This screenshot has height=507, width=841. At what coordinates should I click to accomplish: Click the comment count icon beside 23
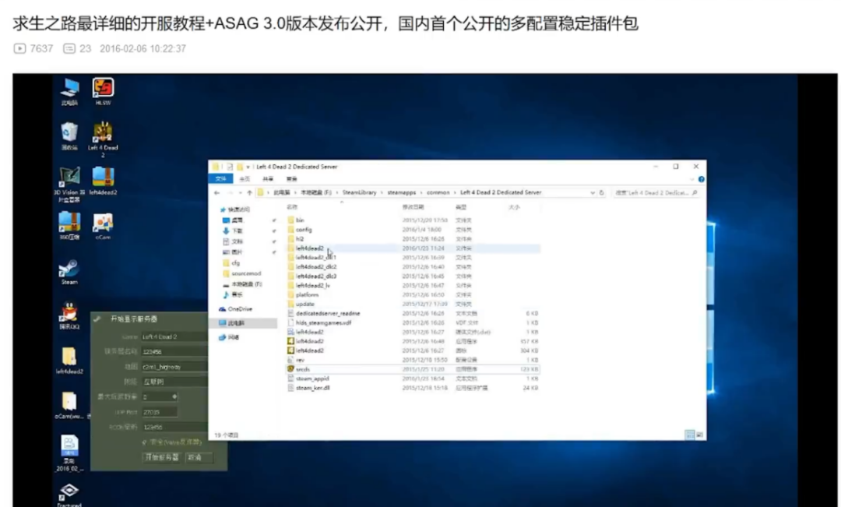pos(69,49)
